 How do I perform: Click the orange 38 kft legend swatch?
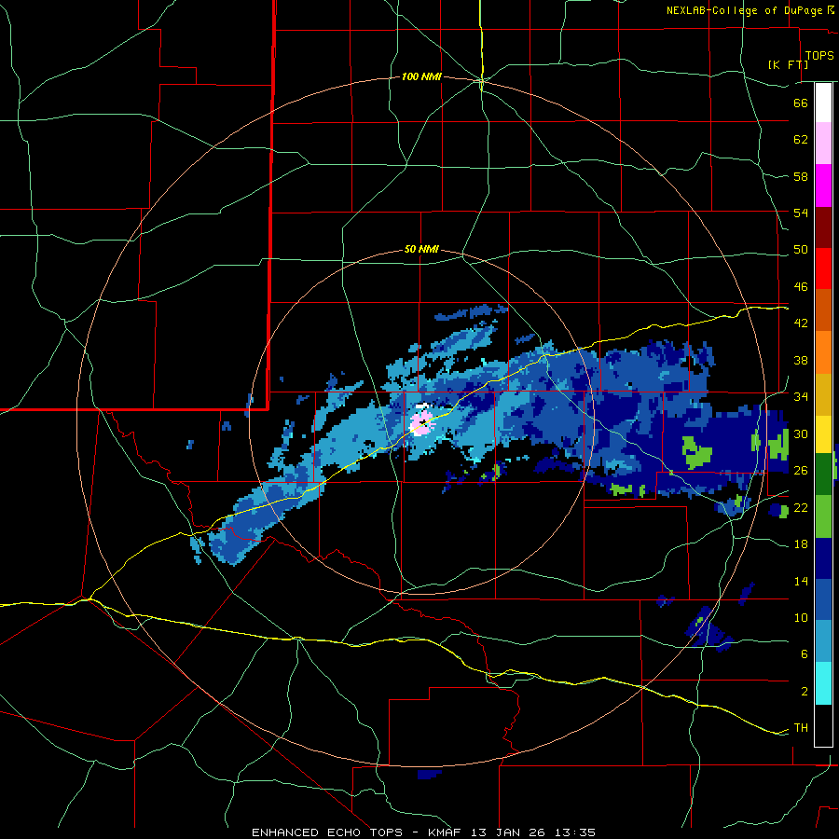pos(823,352)
